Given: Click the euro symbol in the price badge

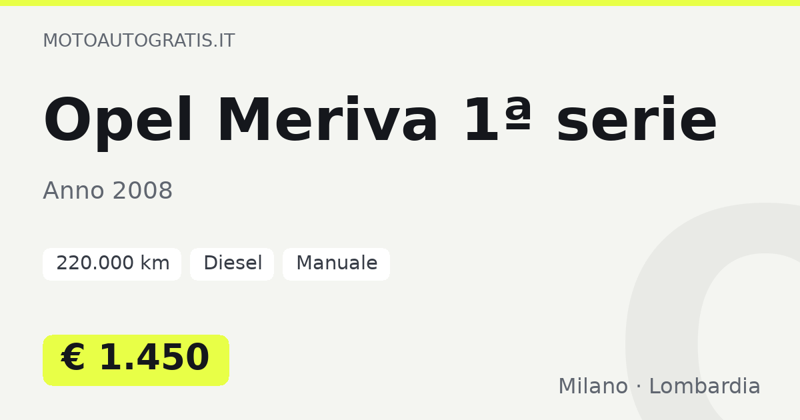Looking at the screenshot, I should (x=73, y=358).
